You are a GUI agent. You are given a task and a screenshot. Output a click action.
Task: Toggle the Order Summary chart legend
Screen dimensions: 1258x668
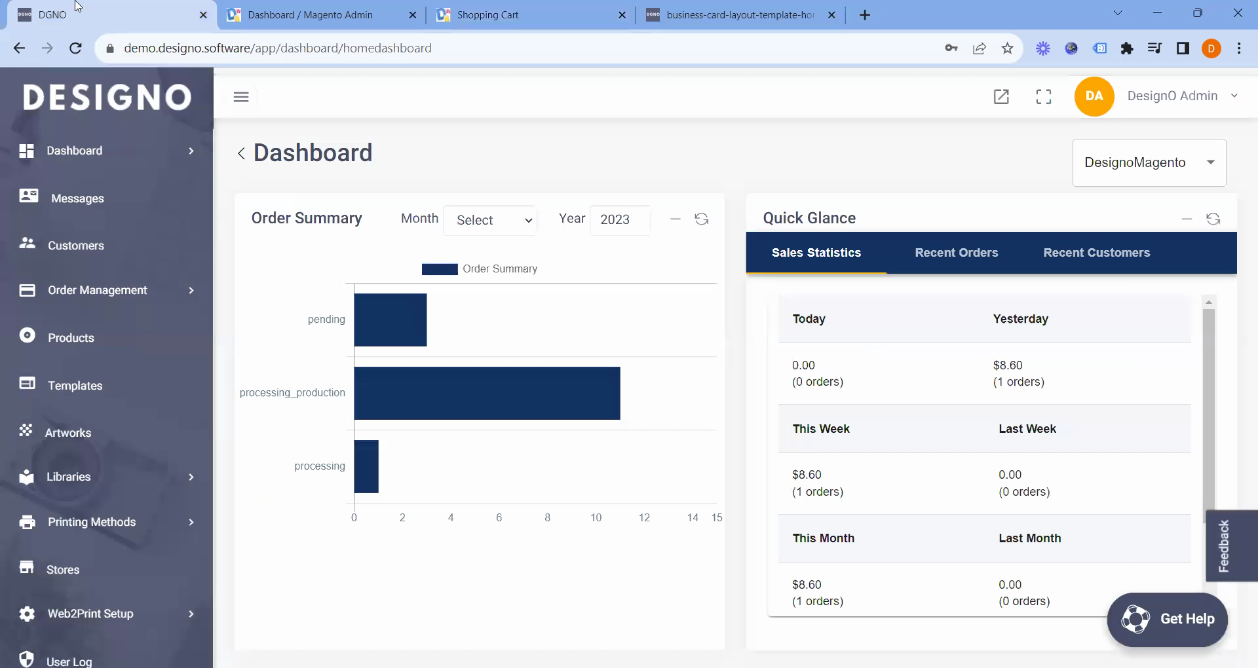480,269
